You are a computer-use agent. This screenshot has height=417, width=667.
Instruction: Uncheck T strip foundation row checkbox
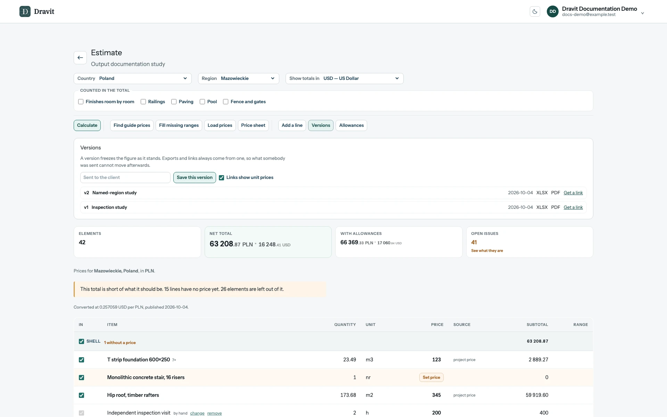pos(82,360)
